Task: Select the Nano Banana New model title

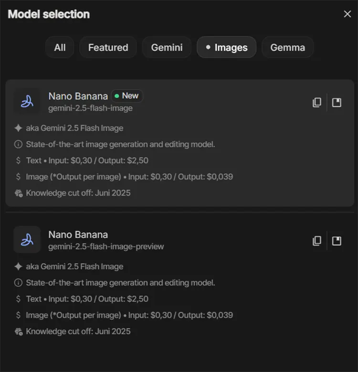Action: pyautogui.click(x=78, y=96)
